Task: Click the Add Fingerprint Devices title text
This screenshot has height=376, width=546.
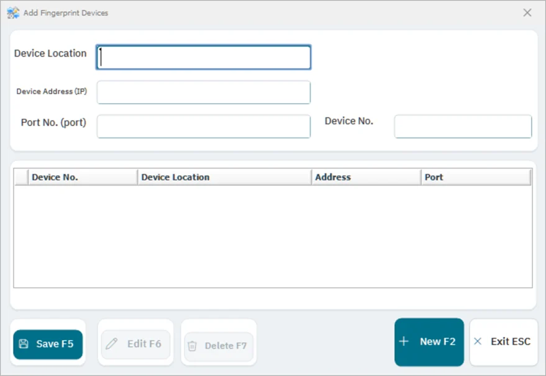Action: coord(66,13)
